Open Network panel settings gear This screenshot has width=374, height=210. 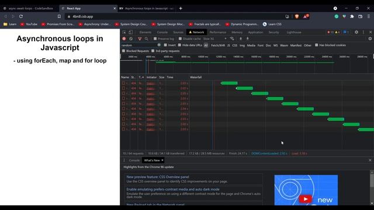[370, 38]
